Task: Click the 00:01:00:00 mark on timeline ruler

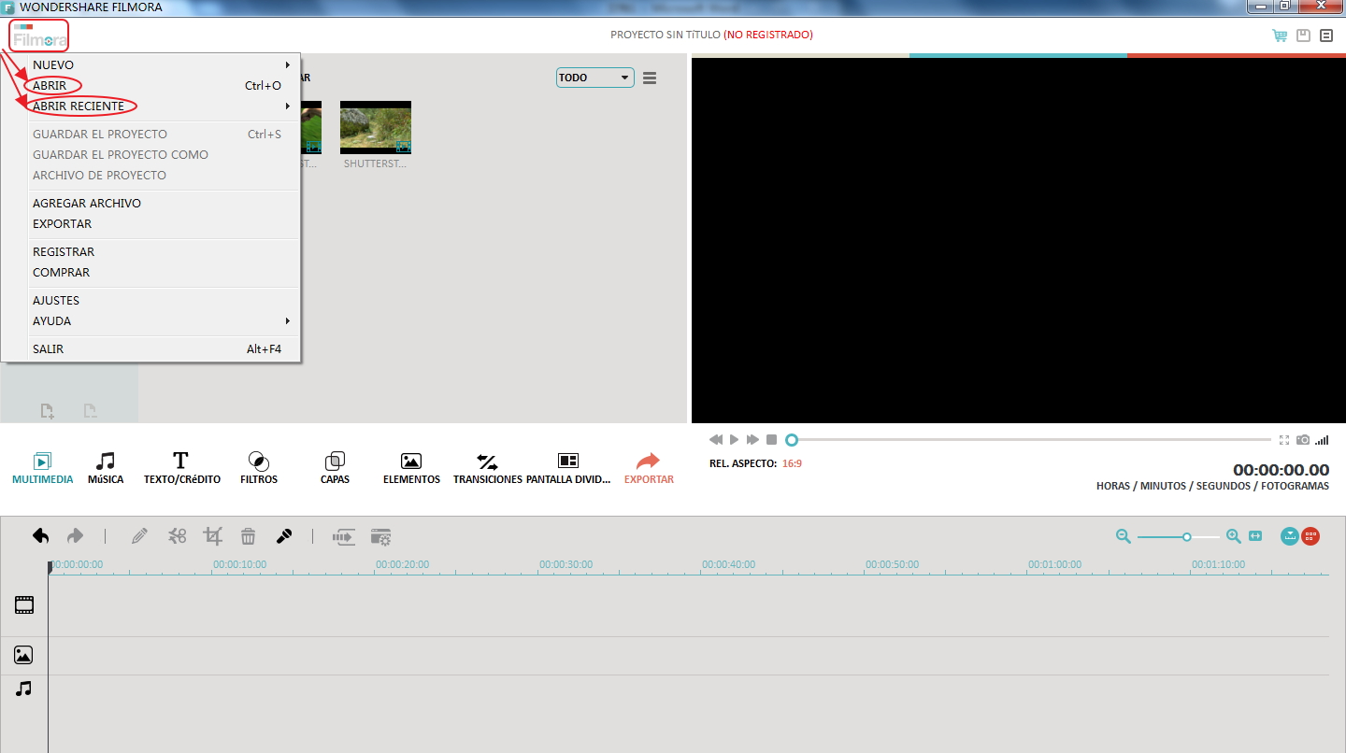Action: click(1054, 564)
